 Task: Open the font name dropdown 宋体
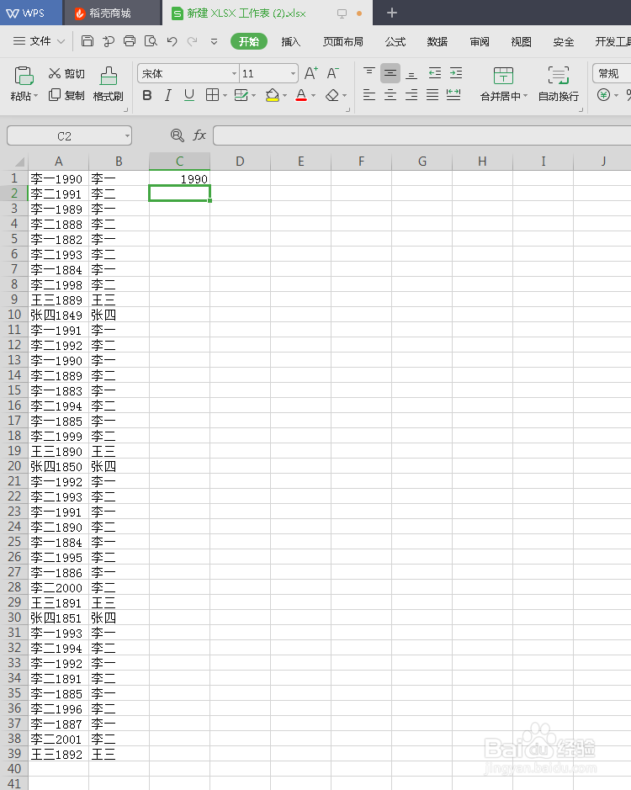(234, 73)
